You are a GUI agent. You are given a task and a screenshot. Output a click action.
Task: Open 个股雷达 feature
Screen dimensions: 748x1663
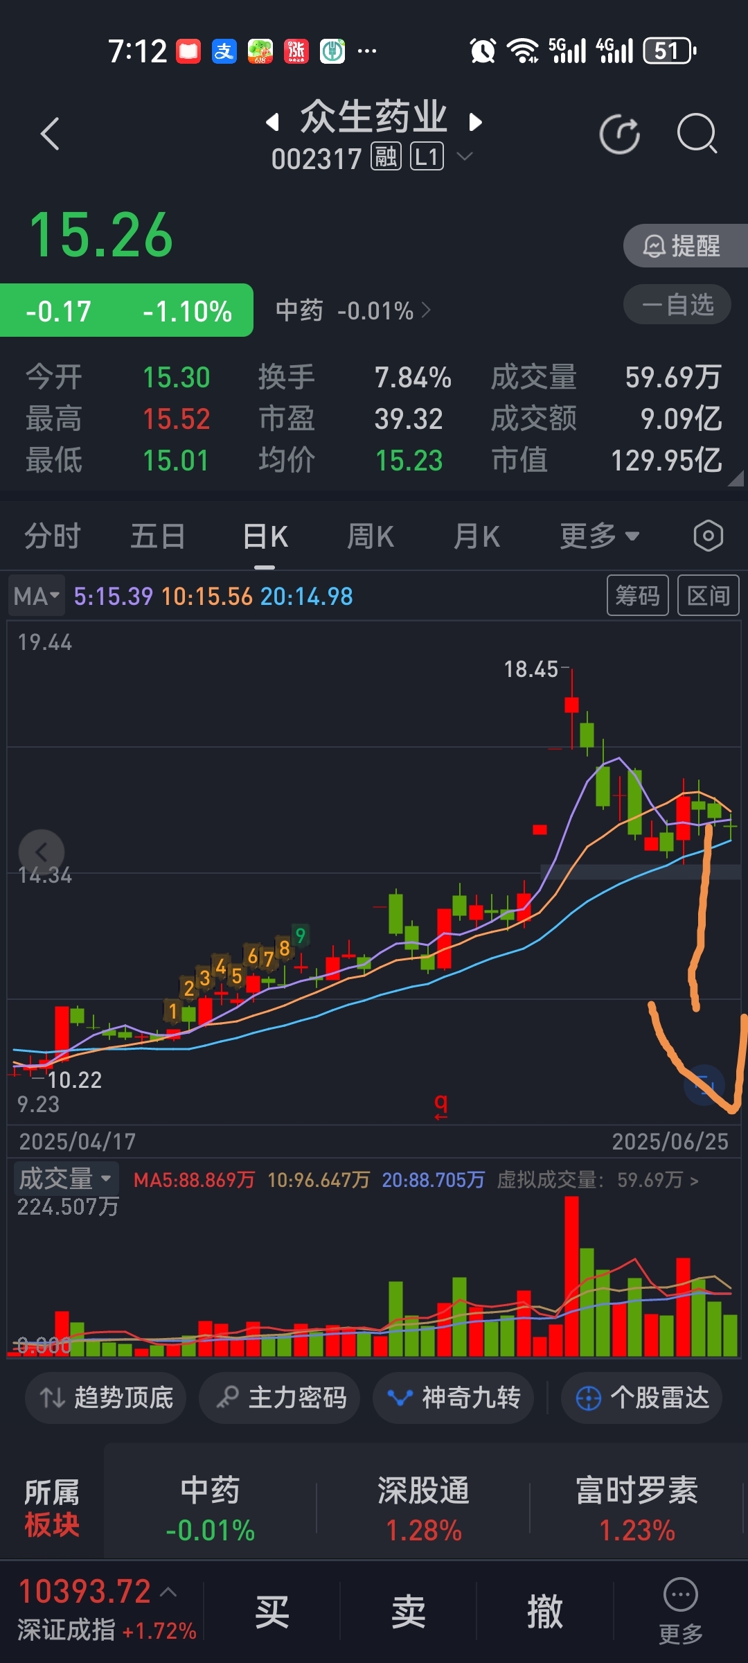pyautogui.click(x=642, y=1398)
